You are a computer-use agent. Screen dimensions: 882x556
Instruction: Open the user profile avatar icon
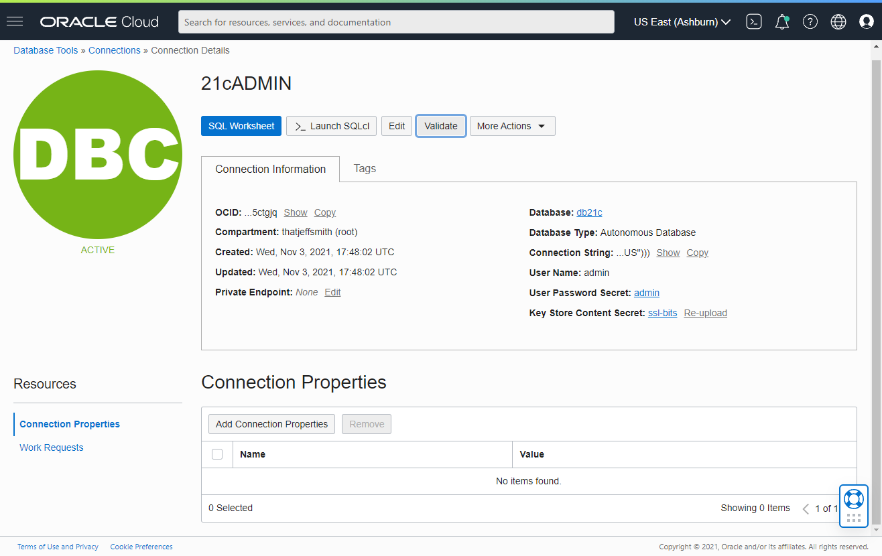click(867, 22)
